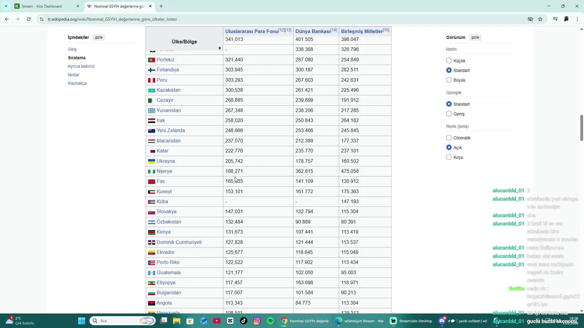
Task: Bookmark this page with the star icon
Action: (x=540, y=19)
